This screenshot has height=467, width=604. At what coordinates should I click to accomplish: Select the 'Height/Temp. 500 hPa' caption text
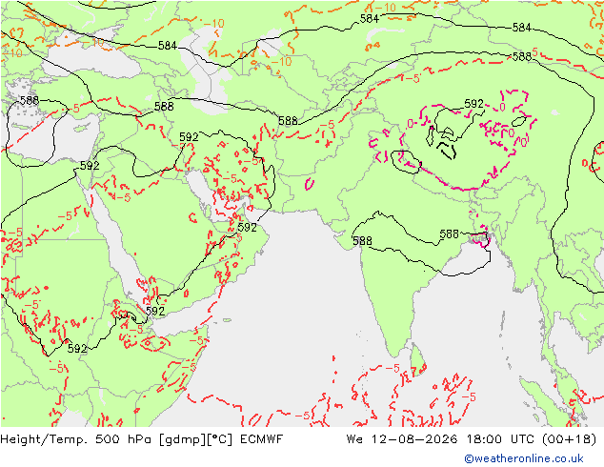point(77,439)
